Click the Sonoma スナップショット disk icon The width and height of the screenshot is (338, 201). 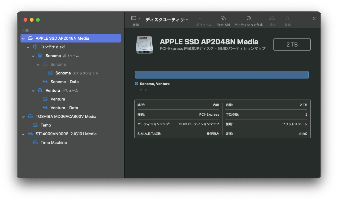[x=50, y=73]
